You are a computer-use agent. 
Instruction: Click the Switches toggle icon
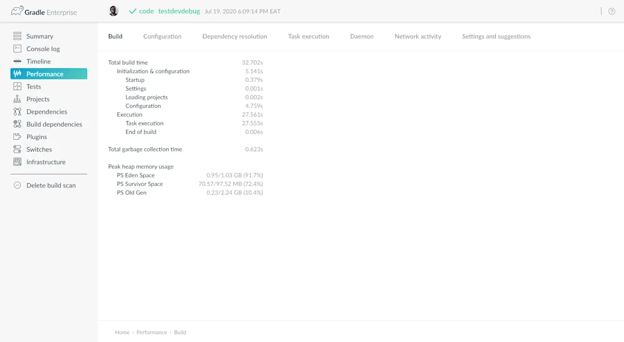click(x=17, y=150)
